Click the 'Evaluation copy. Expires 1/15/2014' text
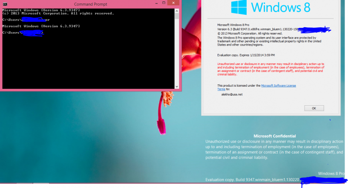This screenshot has height=188, width=348. [x=246, y=55]
